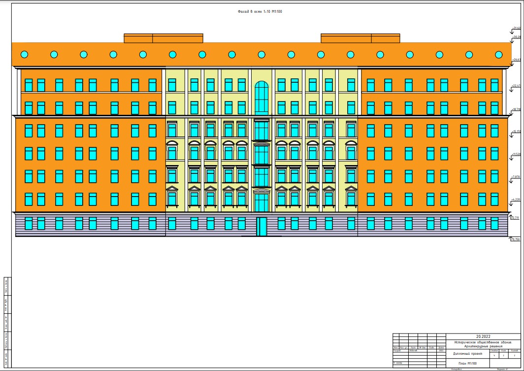This screenshot has width=524, height=371.
Task: Select the right rooftop superstructure block
Action: pyautogui.click(x=360, y=38)
